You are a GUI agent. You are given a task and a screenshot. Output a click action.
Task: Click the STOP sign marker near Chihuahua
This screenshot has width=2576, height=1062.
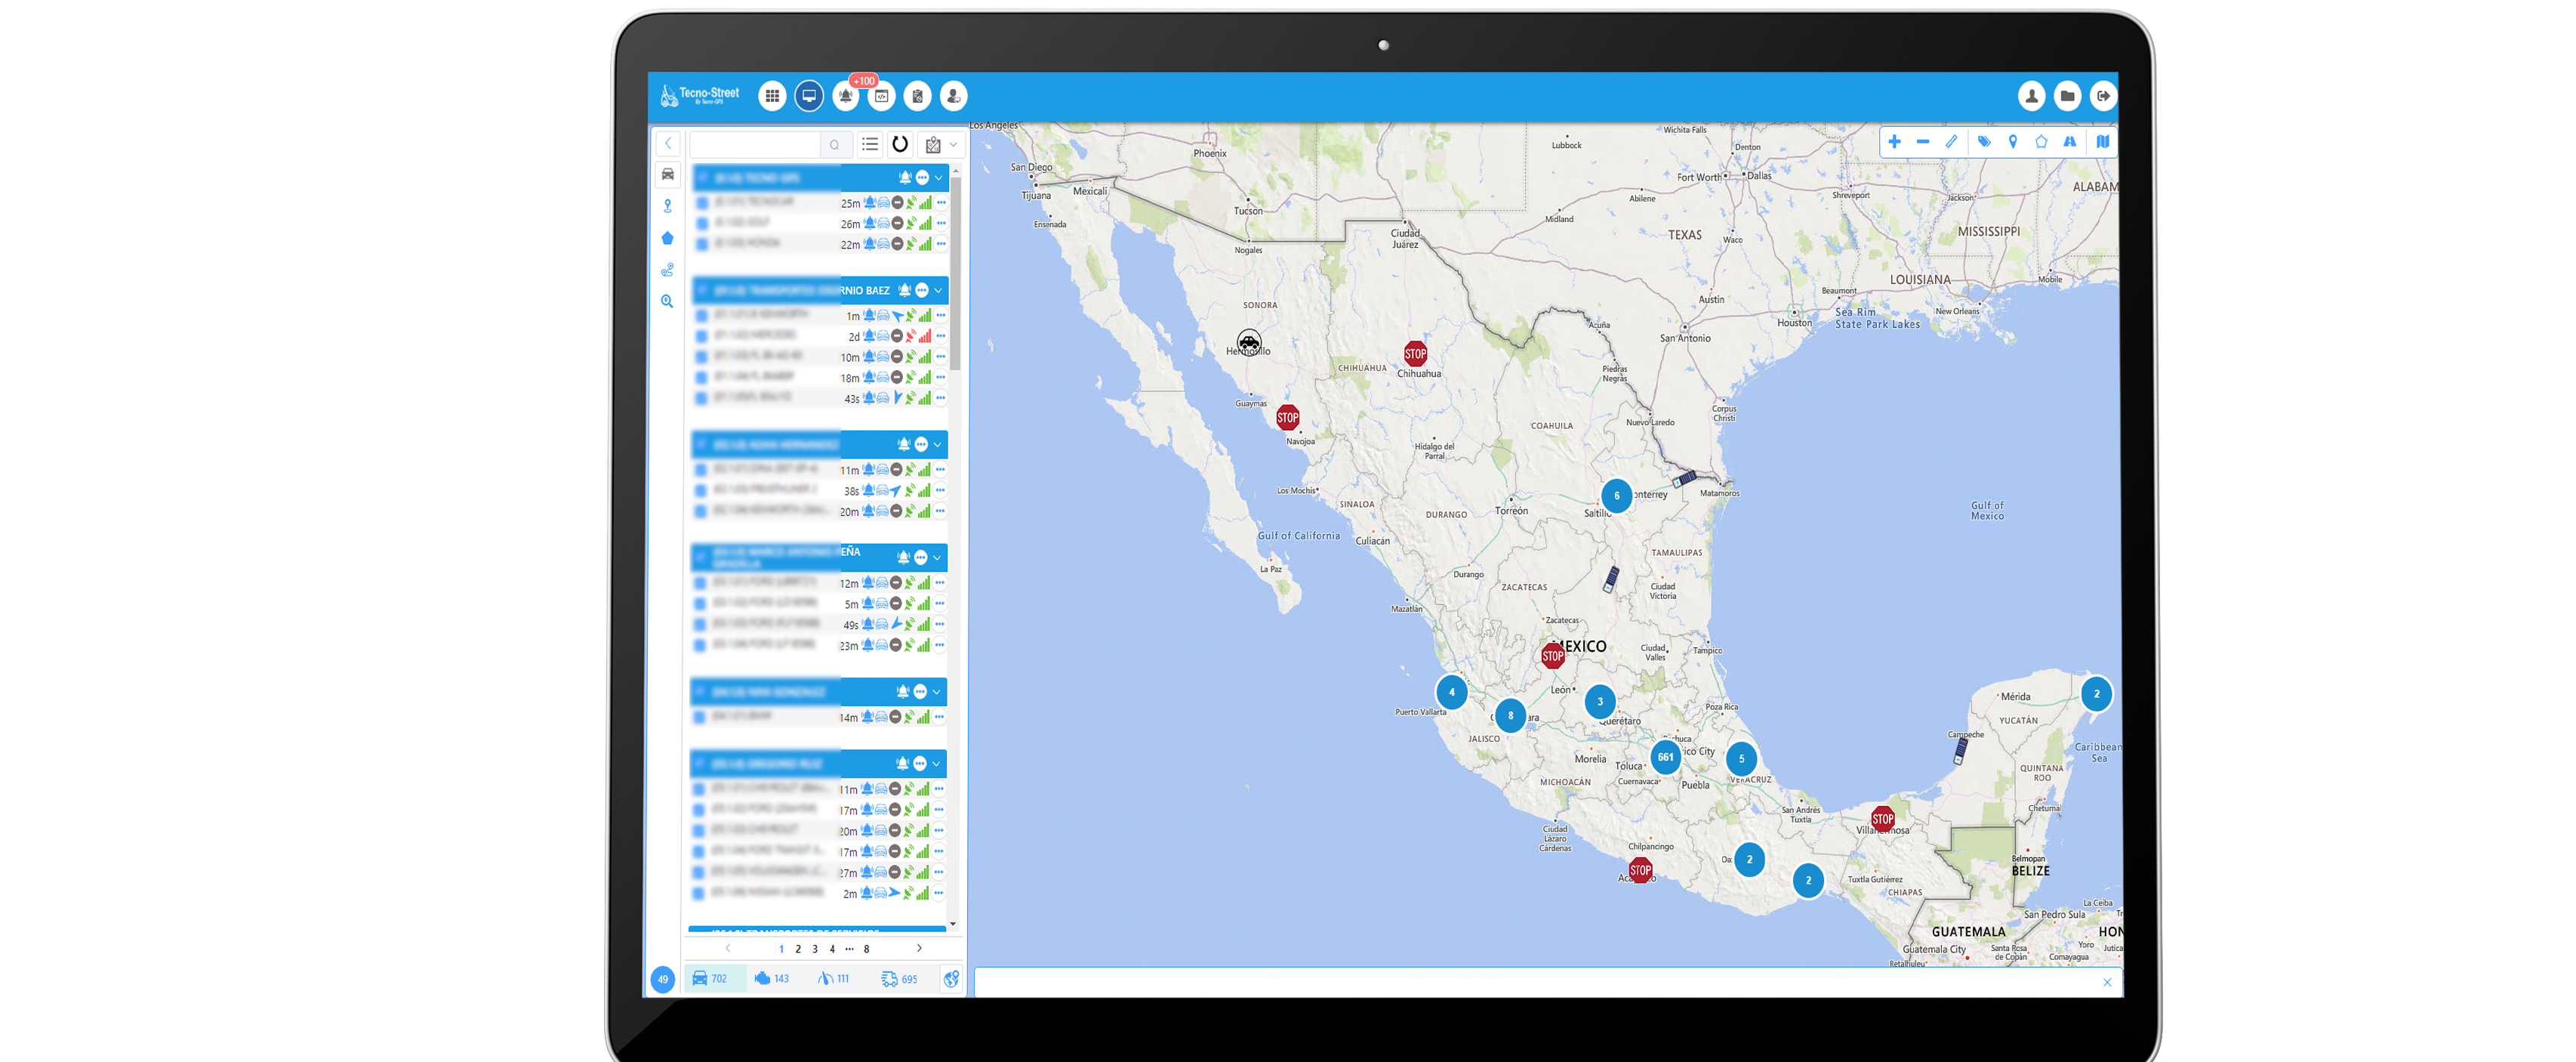click(x=1415, y=354)
